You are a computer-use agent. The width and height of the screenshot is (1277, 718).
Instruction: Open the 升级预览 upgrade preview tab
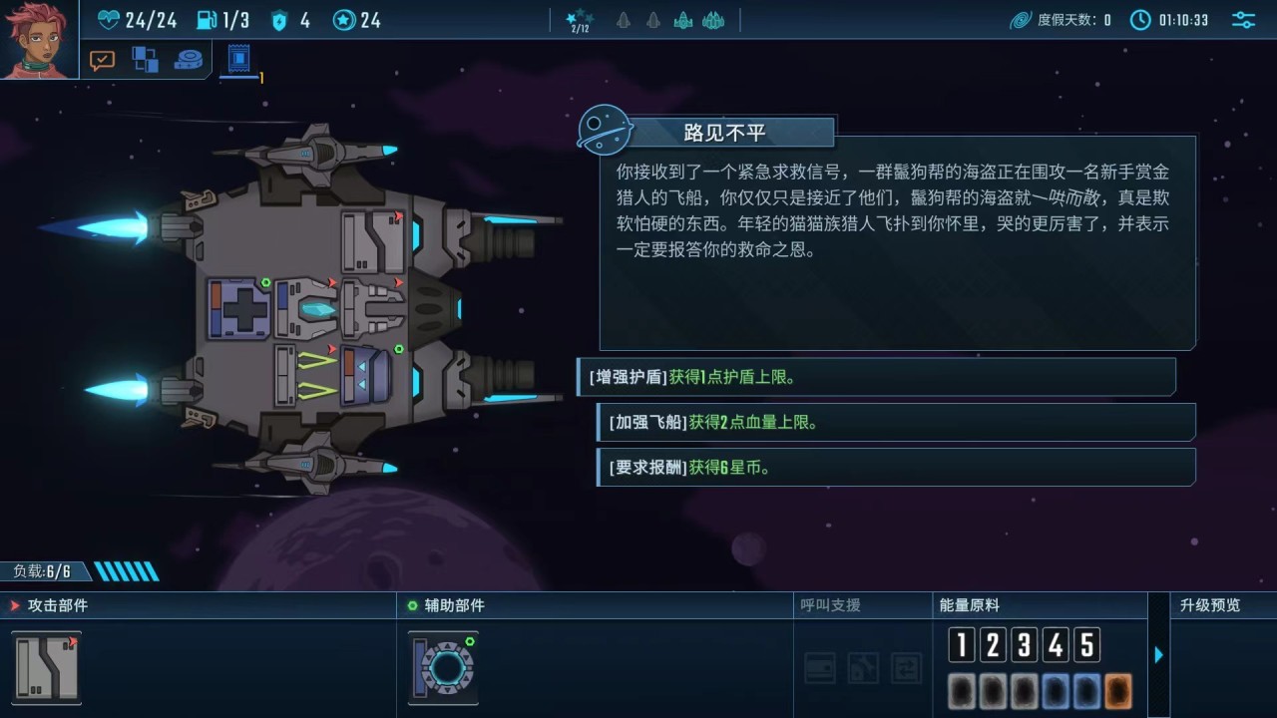(x=1210, y=605)
